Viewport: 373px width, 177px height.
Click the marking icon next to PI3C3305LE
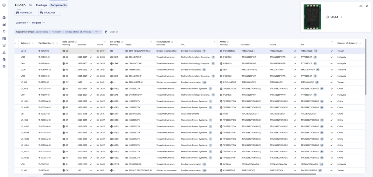click(221, 51)
